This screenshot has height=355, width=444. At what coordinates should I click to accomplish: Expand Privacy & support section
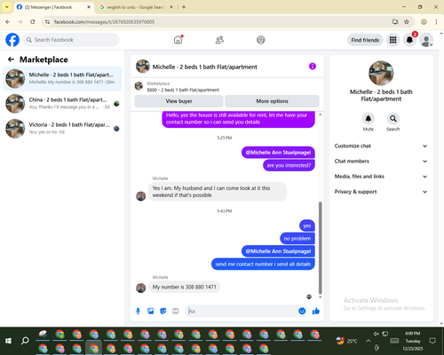tap(381, 192)
